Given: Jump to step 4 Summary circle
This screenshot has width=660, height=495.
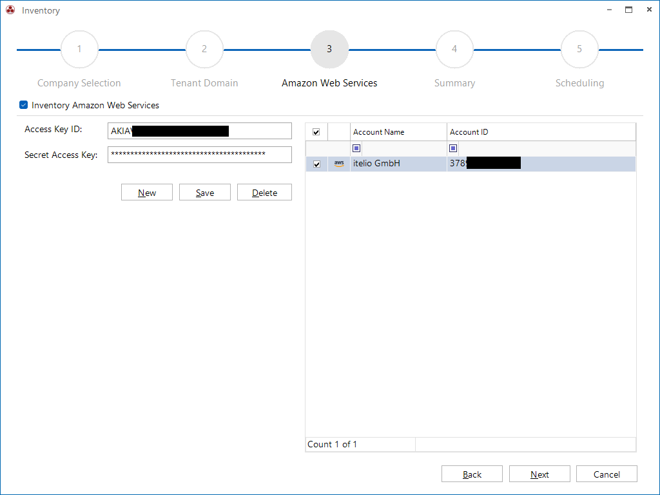Looking at the screenshot, I should 454,49.
